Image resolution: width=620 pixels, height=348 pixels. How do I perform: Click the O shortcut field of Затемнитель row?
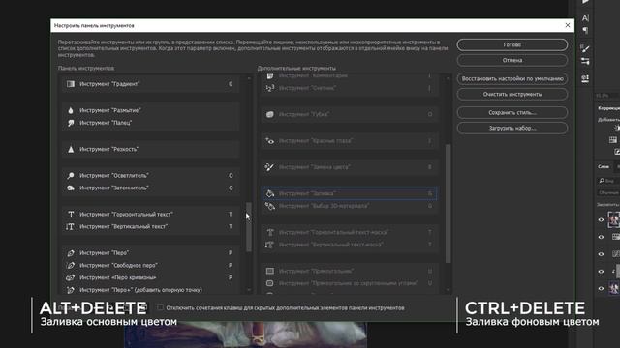pyautogui.click(x=231, y=188)
